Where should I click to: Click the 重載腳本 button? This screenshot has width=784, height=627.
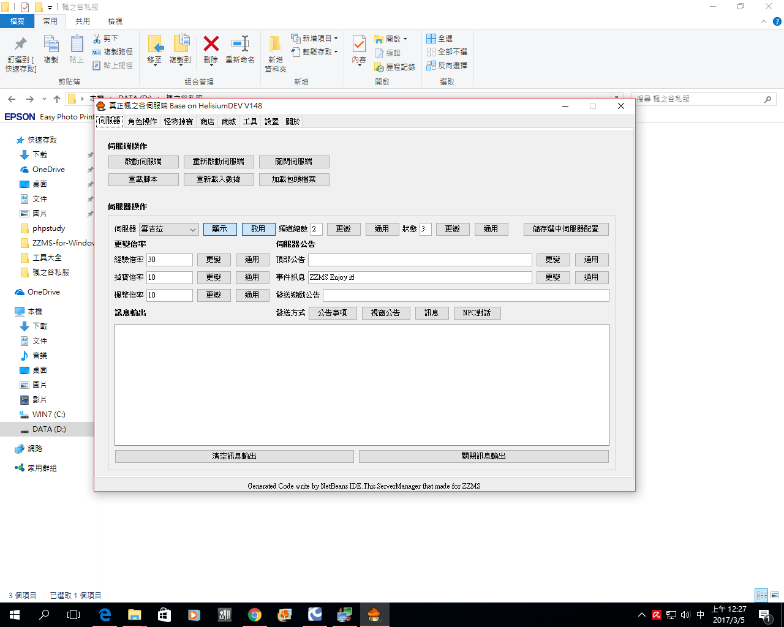click(143, 179)
